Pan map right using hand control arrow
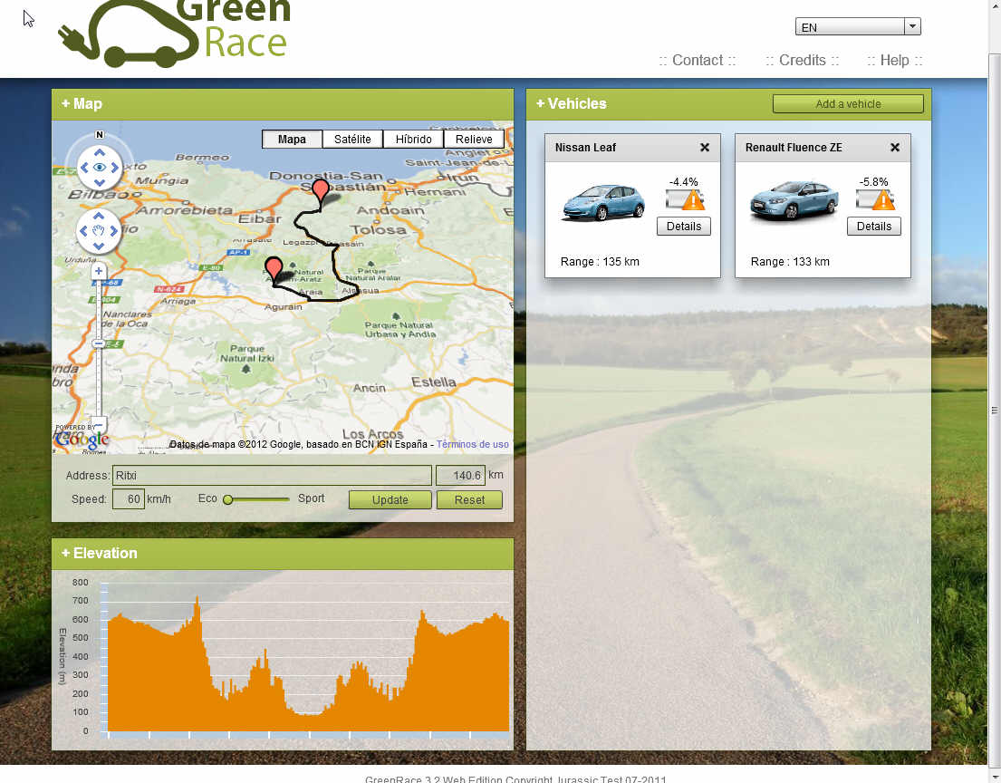Viewport: 1001px width, 783px height. 114,230
